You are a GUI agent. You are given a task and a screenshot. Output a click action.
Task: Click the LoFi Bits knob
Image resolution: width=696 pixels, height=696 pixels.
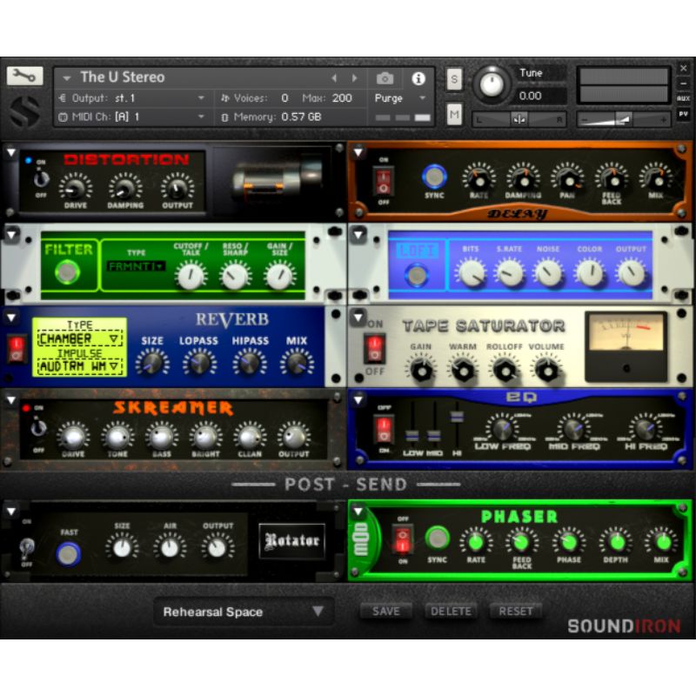tap(471, 273)
